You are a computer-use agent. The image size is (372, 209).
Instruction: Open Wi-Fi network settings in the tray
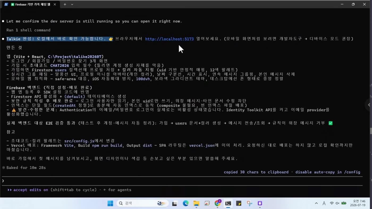(x=332, y=203)
